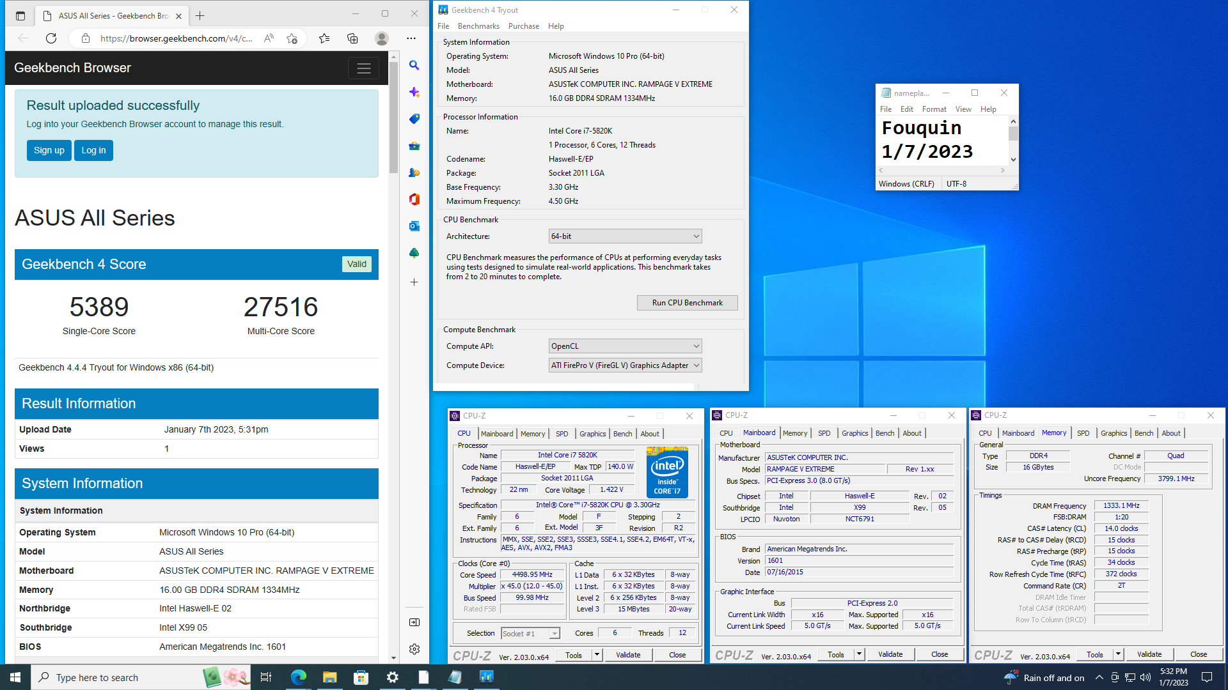Open the Edge profile avatar
Screen dimensions: 1228x690
click(x=382, y=38)
